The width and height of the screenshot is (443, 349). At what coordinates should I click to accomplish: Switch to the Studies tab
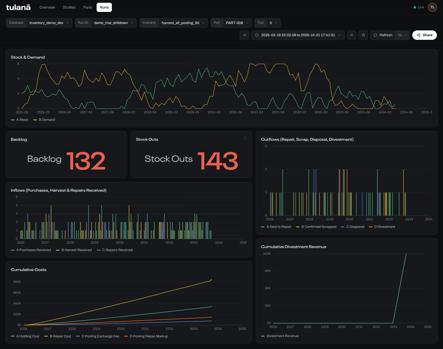tap(69, 7)
